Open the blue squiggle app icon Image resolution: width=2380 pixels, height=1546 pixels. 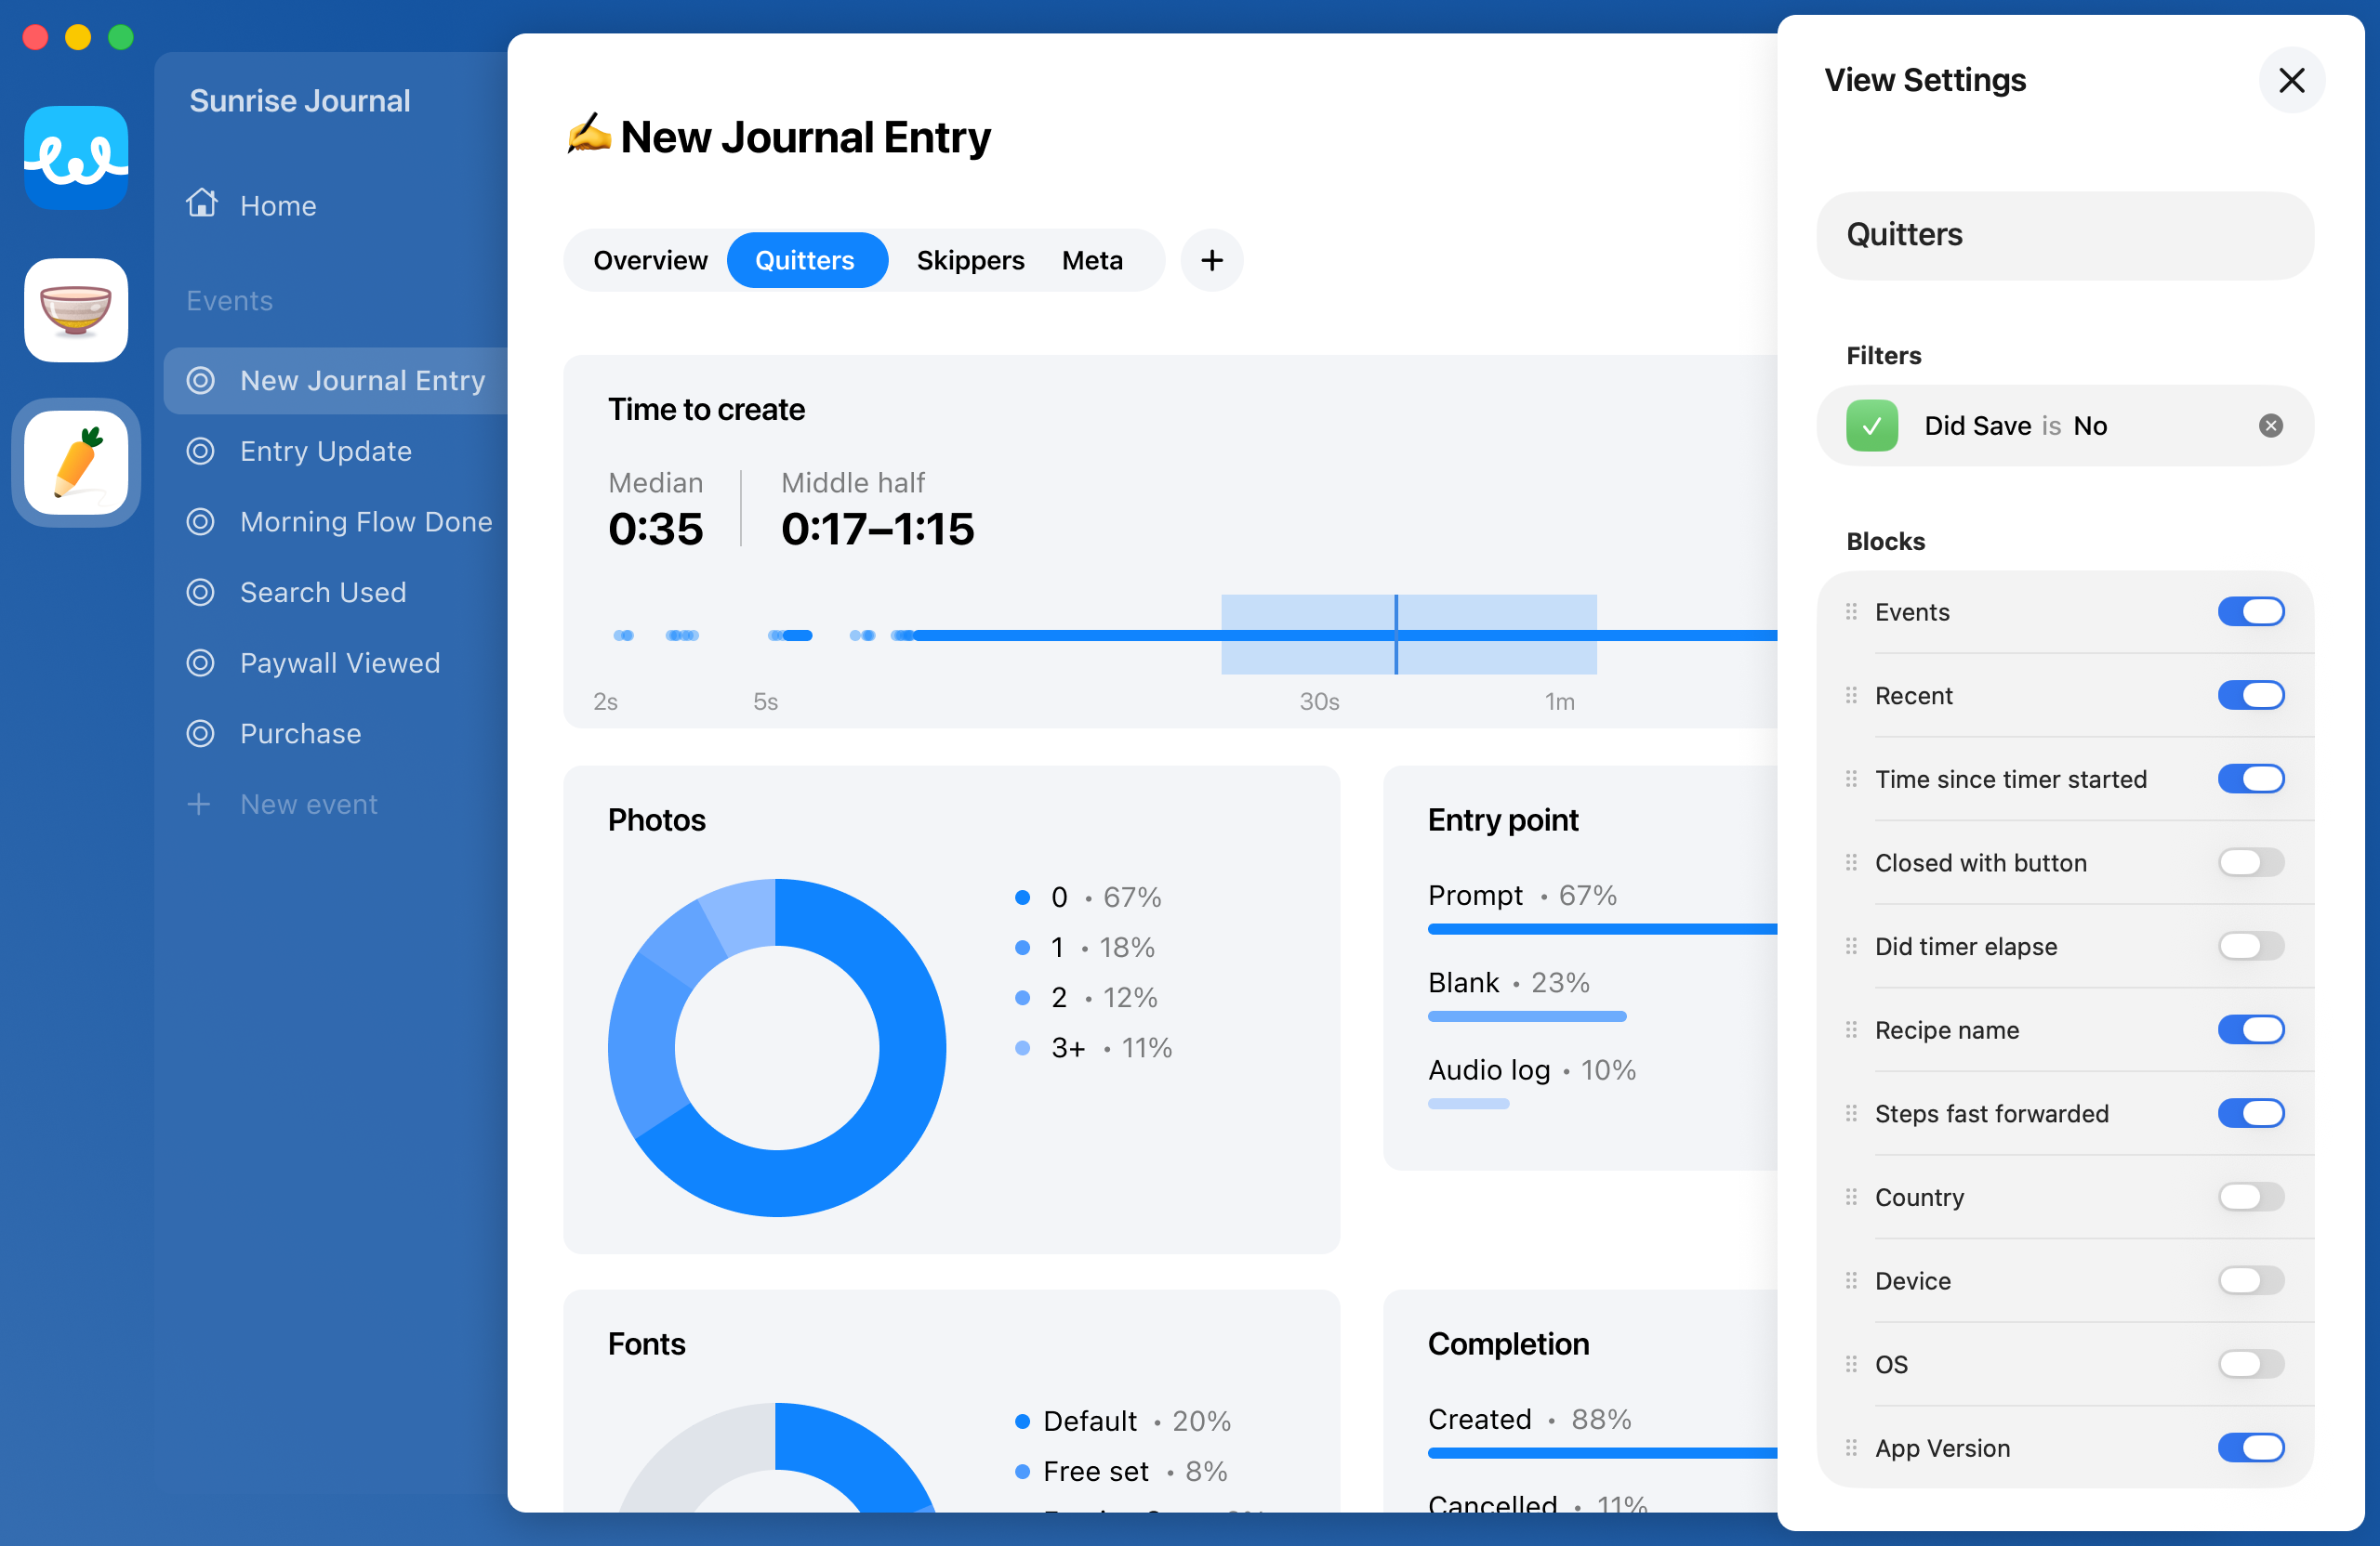click(x=76, y=158)
